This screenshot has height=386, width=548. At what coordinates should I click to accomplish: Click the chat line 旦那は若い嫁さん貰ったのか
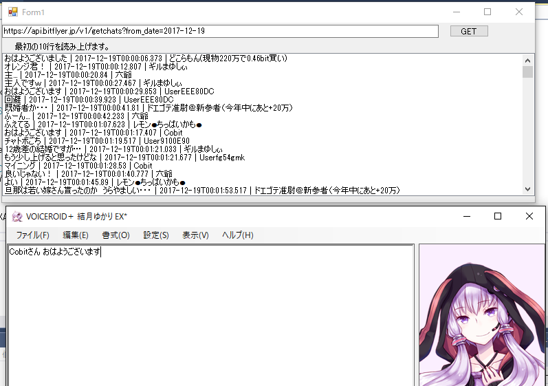[x=202, y=190]
